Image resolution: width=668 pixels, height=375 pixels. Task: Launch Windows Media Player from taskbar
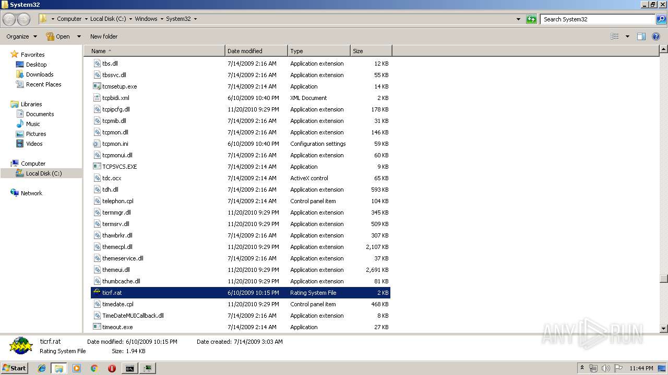coord(77,368)
